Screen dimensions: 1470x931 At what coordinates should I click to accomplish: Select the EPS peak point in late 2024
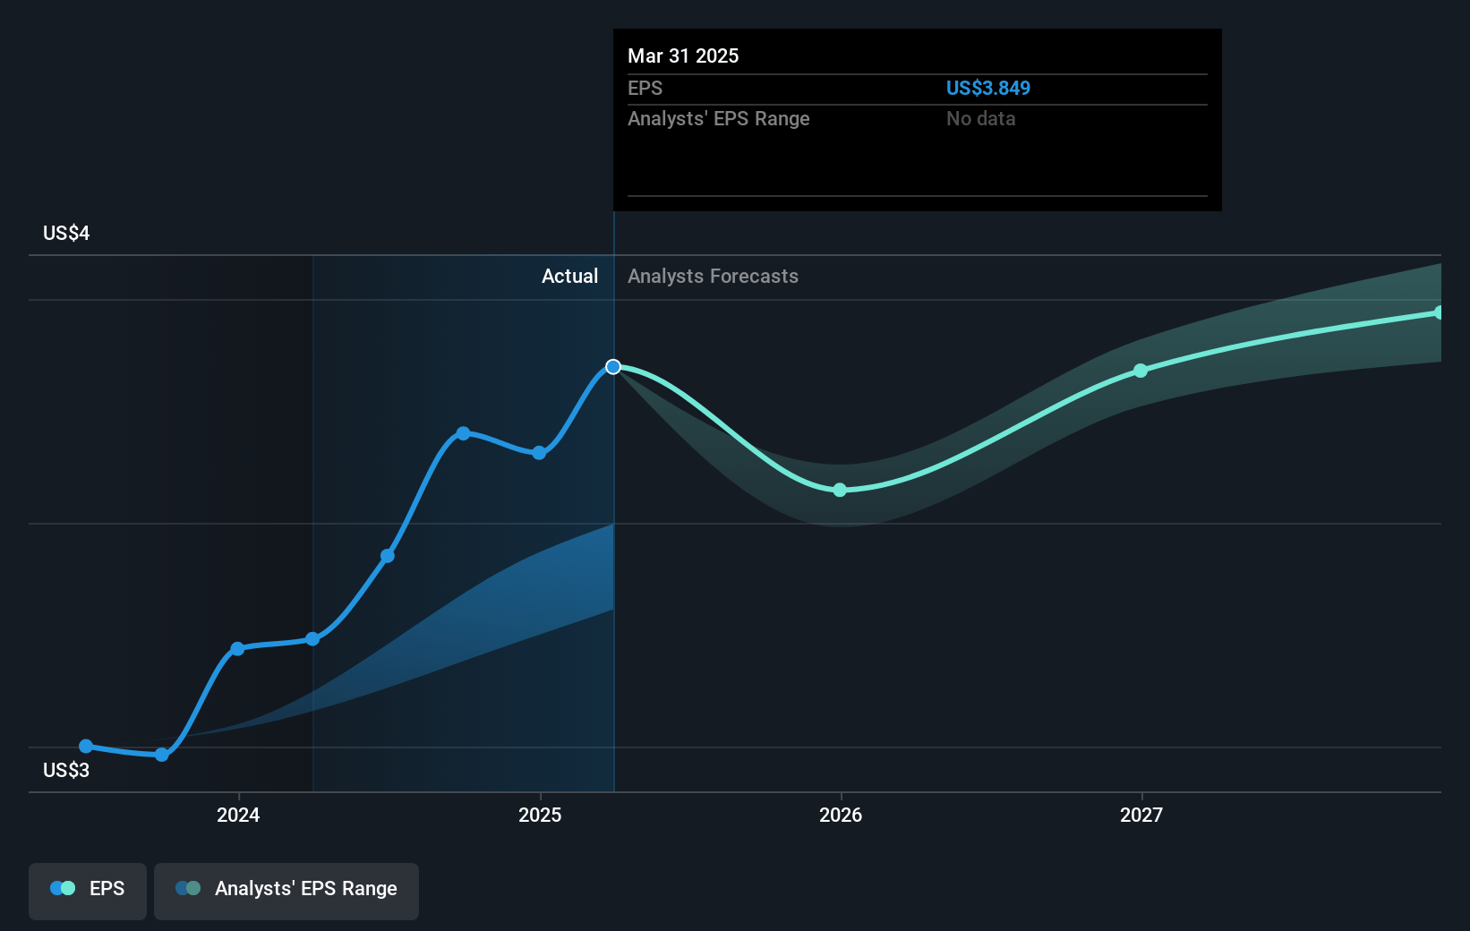463,433
